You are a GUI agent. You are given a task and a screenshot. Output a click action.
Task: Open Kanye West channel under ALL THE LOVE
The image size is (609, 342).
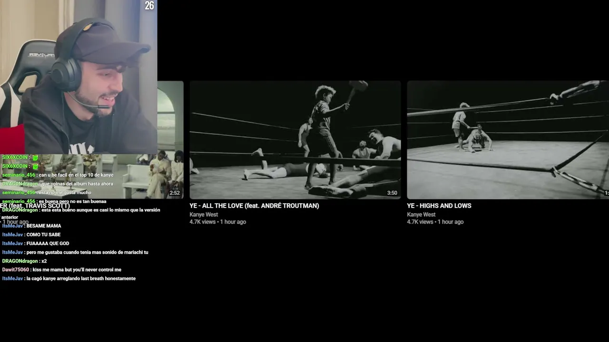[204, 215]
